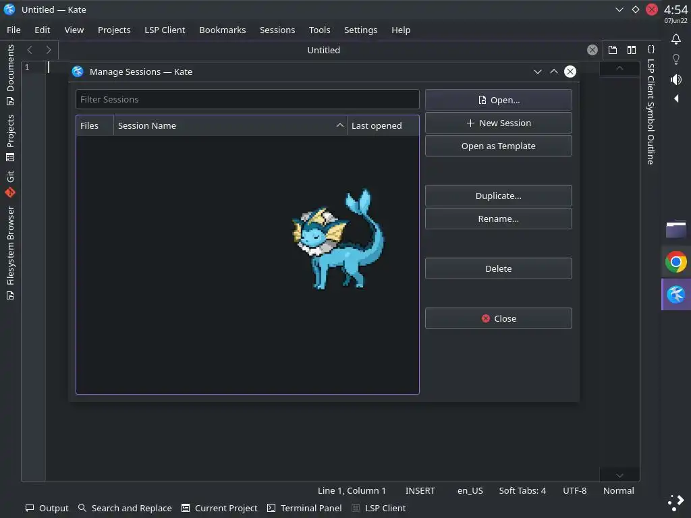Image resolution: width=691 pixels, height=518 pixels.
Task: Close the Manage Sessions dialog via Close button
Action: [x=499, y=318]
